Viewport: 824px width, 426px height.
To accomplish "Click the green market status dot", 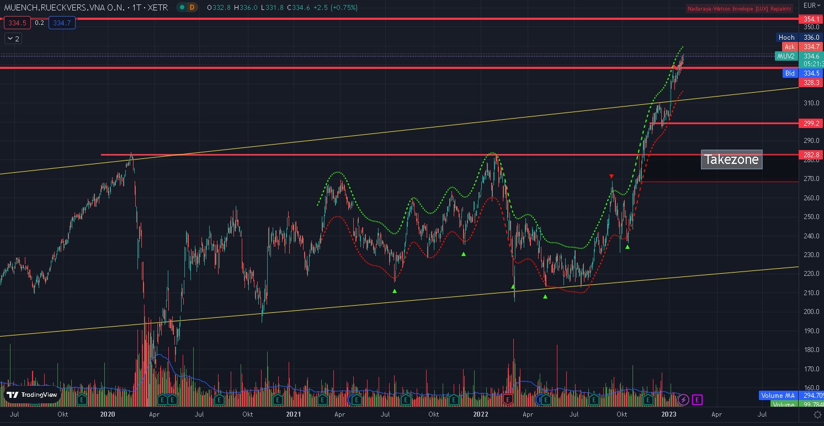I will pyautogui.click(x=180, y=8).
